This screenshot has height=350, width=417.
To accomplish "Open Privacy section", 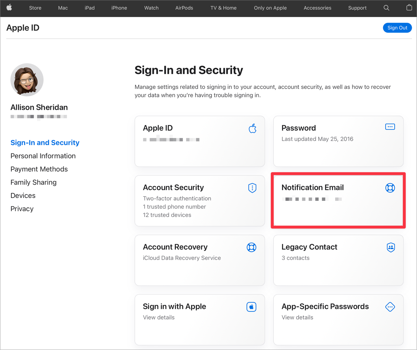I will click(22, 209).
